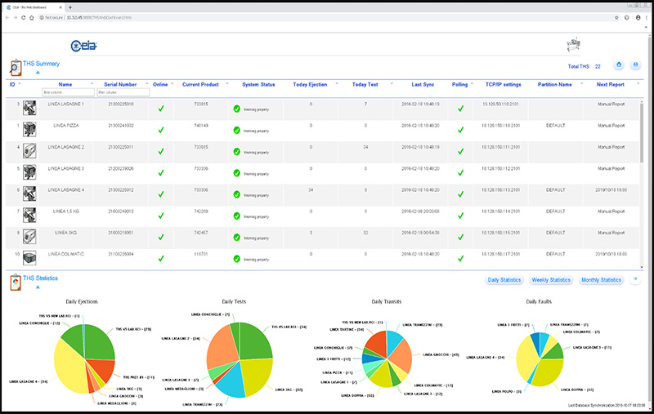Open the Weekly Statistics view
The image size is (654, 414).
point(550,280)
